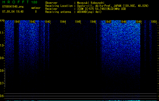Click the 1945 time marker
159x101 pixels.
click(x=78, y=22)
